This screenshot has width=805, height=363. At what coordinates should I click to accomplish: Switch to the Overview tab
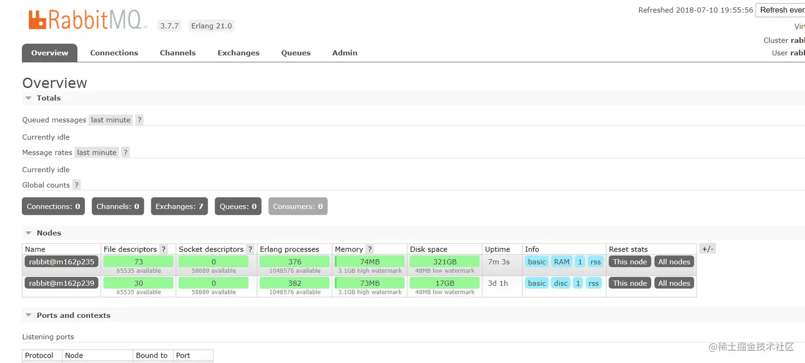tap(50, 53)
